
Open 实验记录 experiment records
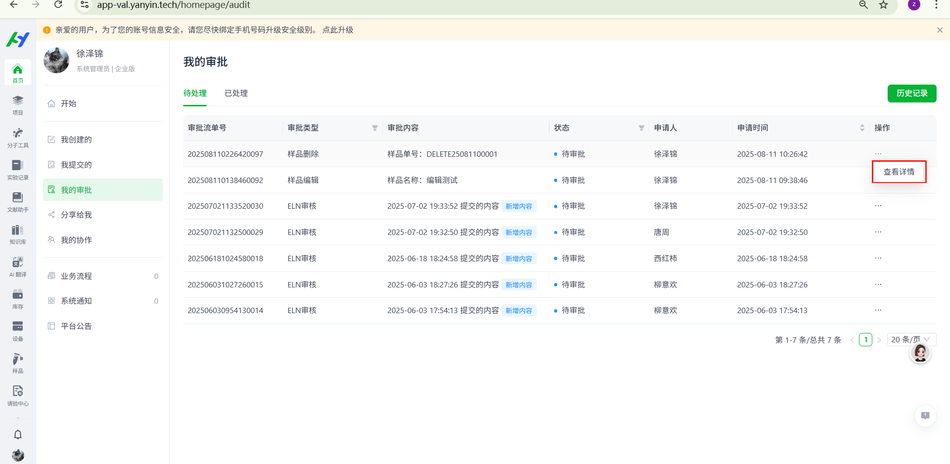point(17,170)
